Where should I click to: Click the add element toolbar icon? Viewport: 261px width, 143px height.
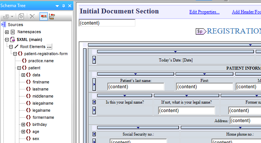[x=6, y=16]
